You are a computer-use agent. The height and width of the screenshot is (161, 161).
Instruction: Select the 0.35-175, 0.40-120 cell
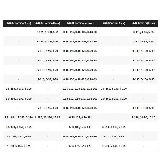coord(80,146)
